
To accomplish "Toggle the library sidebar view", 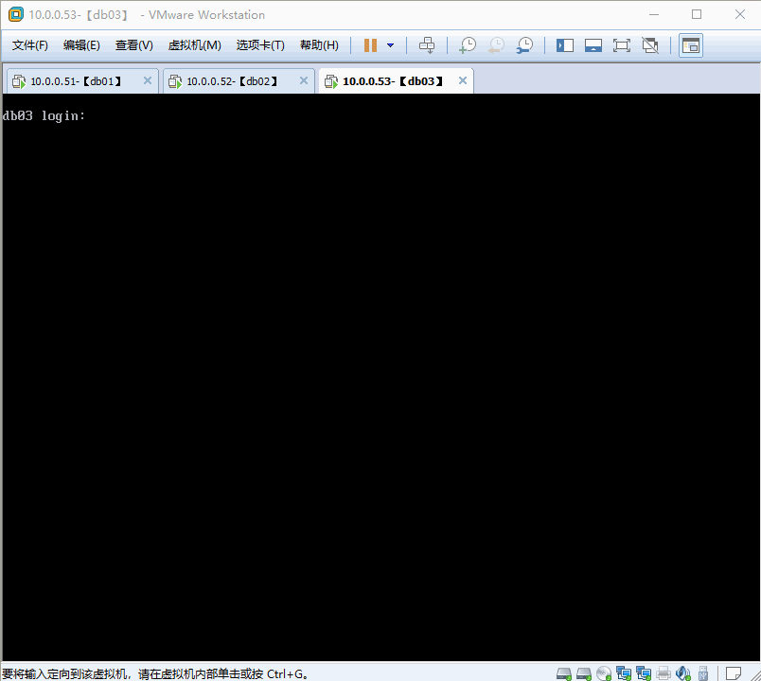I will (565, 45).
